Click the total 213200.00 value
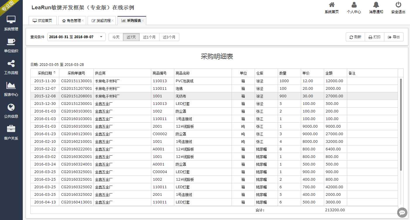 click(335, 210)
